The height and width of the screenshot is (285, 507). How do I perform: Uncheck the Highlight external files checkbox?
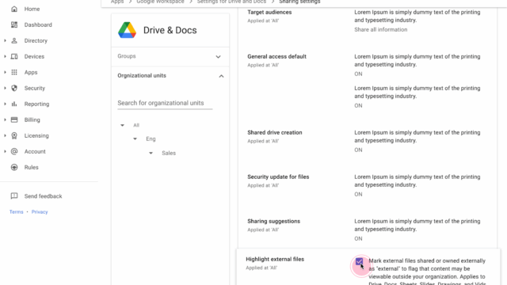coord(359,262)
